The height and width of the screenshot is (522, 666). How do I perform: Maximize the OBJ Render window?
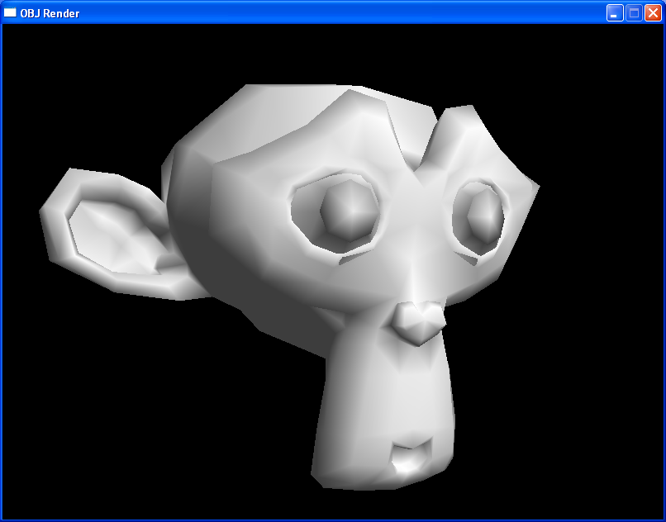point(634,13)
